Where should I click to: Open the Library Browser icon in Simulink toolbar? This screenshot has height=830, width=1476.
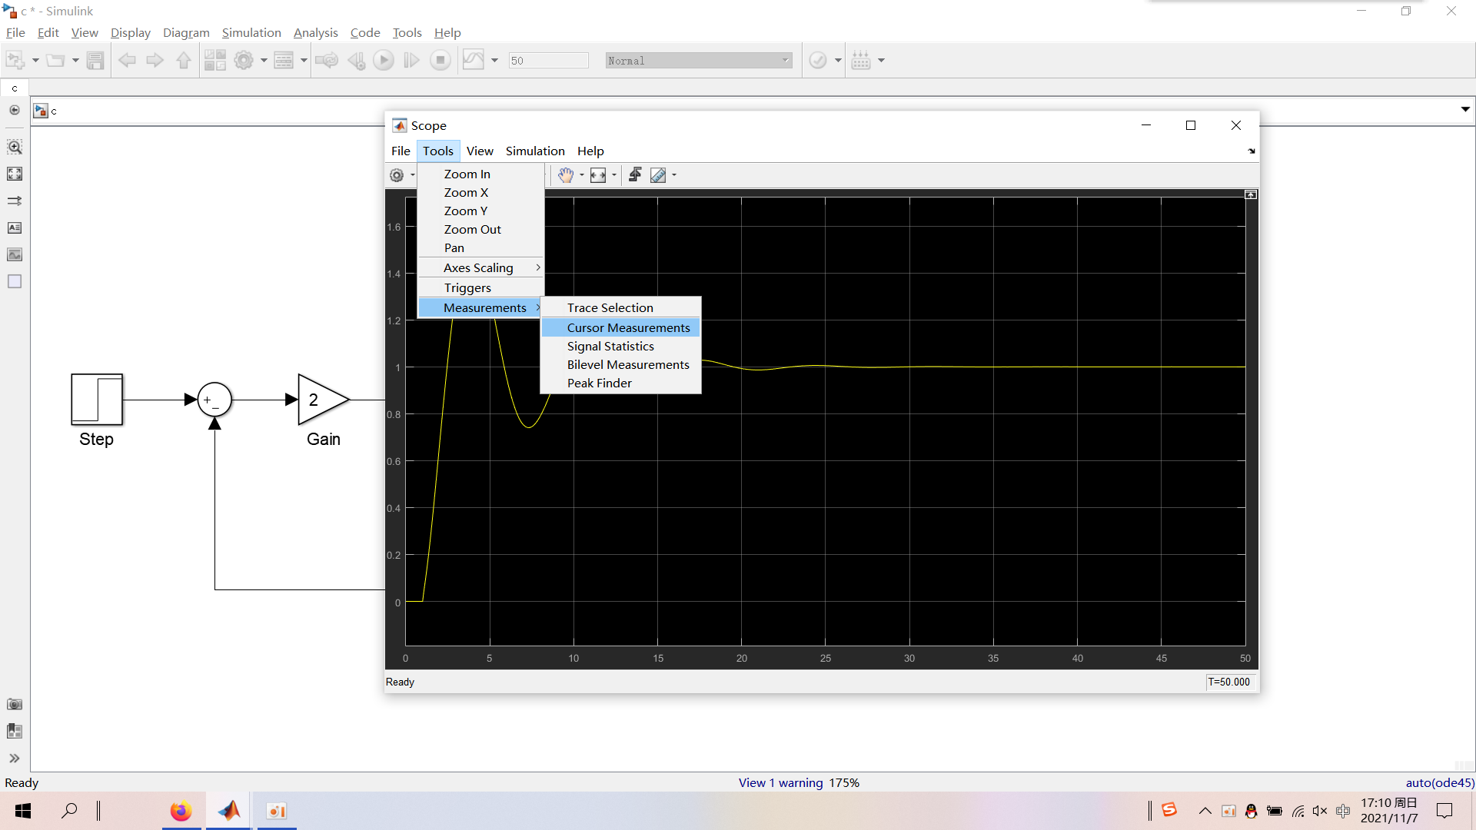click(x=215, y=60)
